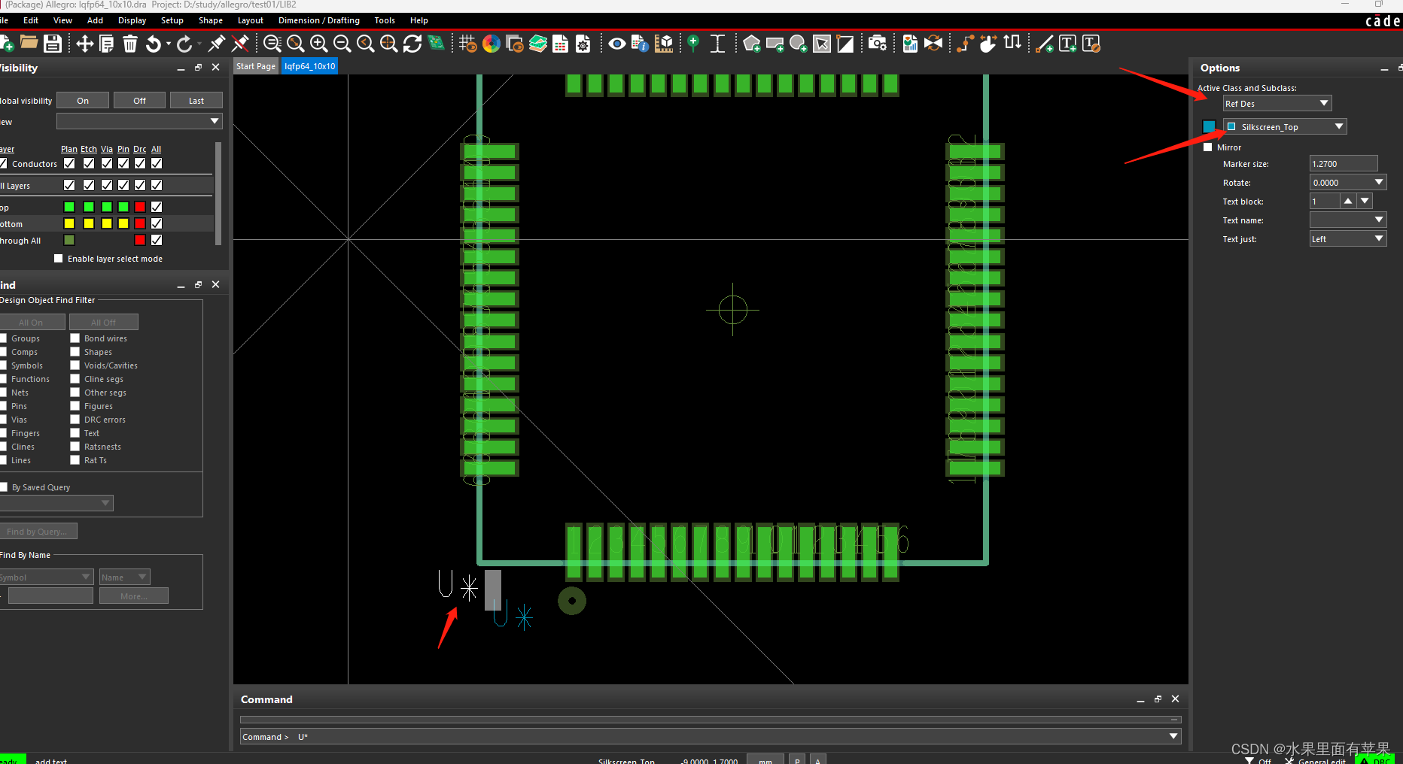Open the Ref Des class dropdown
This screenshot has height=764, width=1403.
(x=1277, y=104)
